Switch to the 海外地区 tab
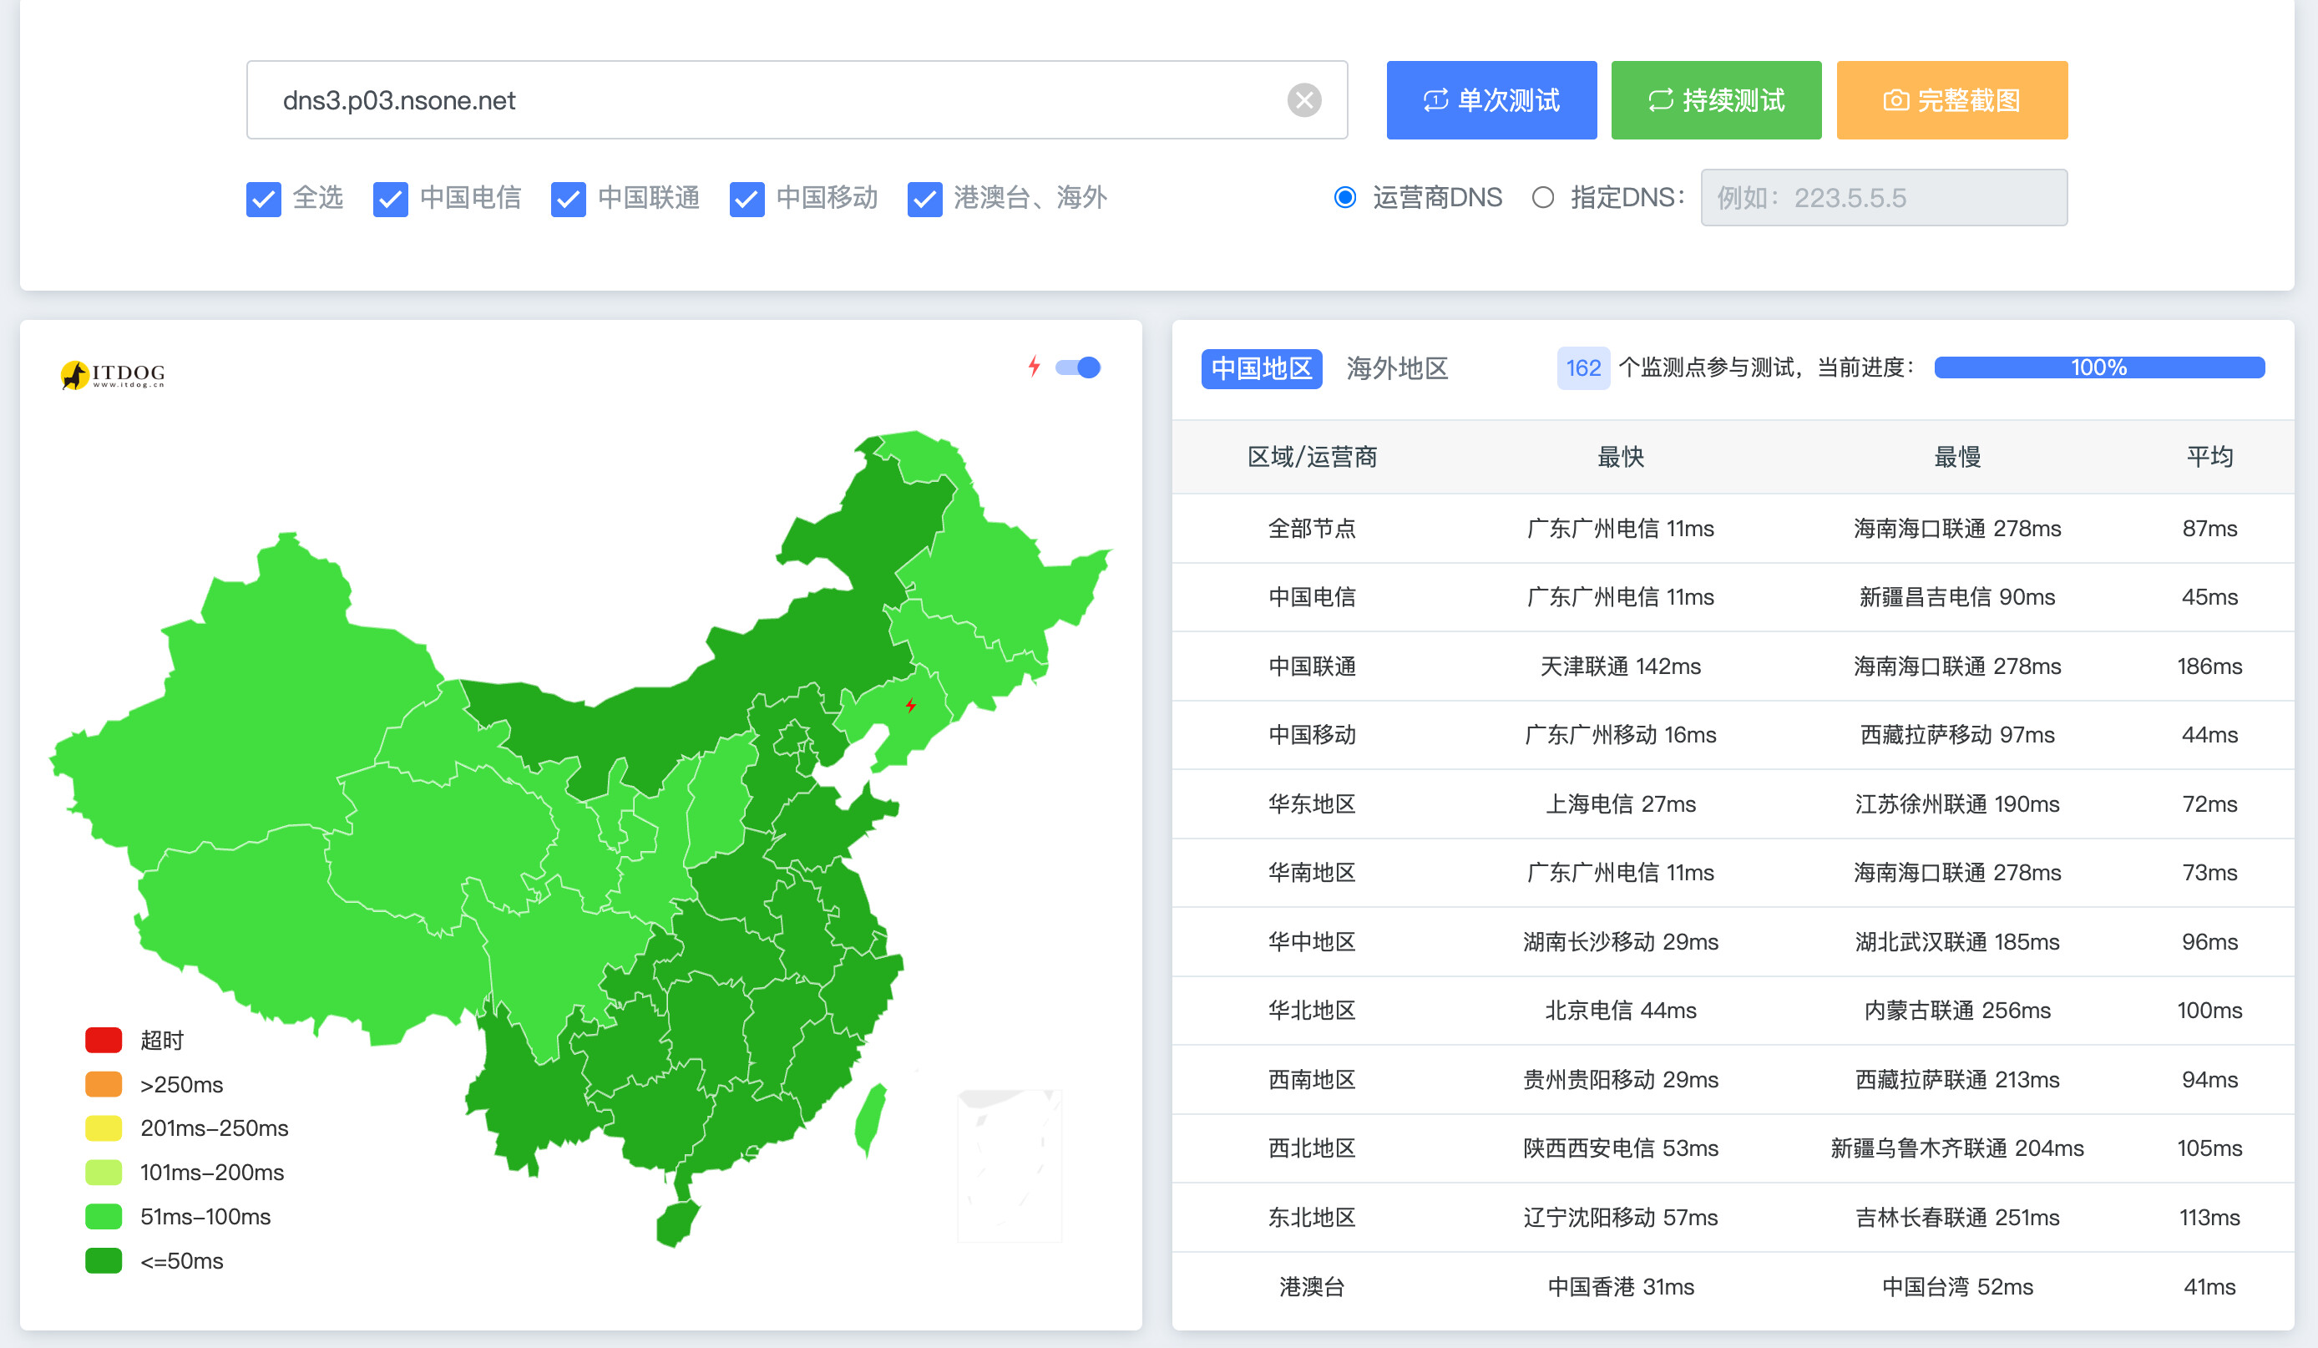The image size is (2318, 1348). coord(1396,368)
